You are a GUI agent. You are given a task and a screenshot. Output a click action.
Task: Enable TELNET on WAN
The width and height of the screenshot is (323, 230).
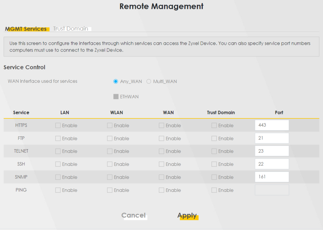pyautogui.click(x=161, y=151)
